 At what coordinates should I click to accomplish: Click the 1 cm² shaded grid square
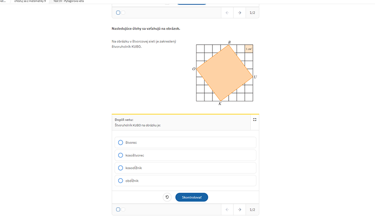pos(249,49)
